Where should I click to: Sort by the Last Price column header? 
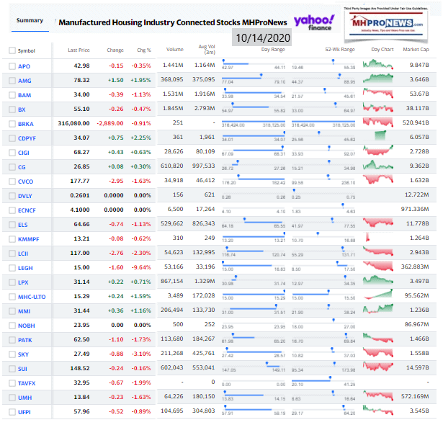pos(78,50)
